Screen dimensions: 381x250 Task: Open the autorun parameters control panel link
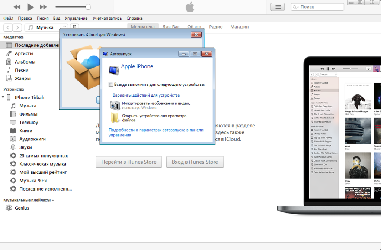click(156, 132)
